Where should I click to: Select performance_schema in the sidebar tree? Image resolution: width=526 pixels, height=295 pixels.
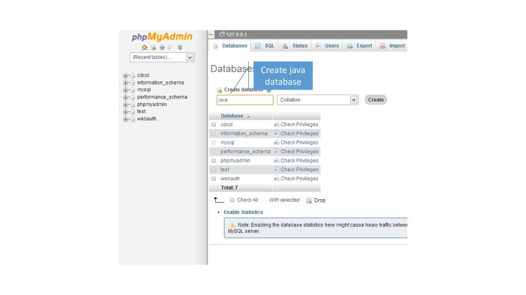coord(162,97)
